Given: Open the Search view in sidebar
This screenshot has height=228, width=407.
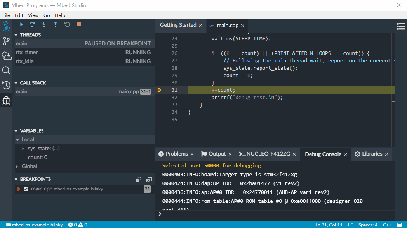Looking at the screenshot, I should click(6, 70).
